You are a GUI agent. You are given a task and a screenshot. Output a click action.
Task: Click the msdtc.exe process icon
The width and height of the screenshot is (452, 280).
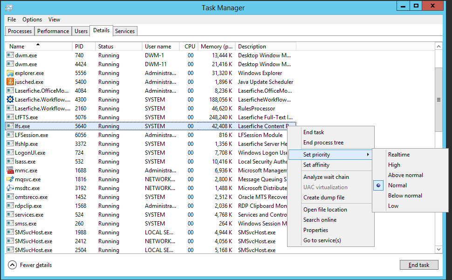pos(10,188)
